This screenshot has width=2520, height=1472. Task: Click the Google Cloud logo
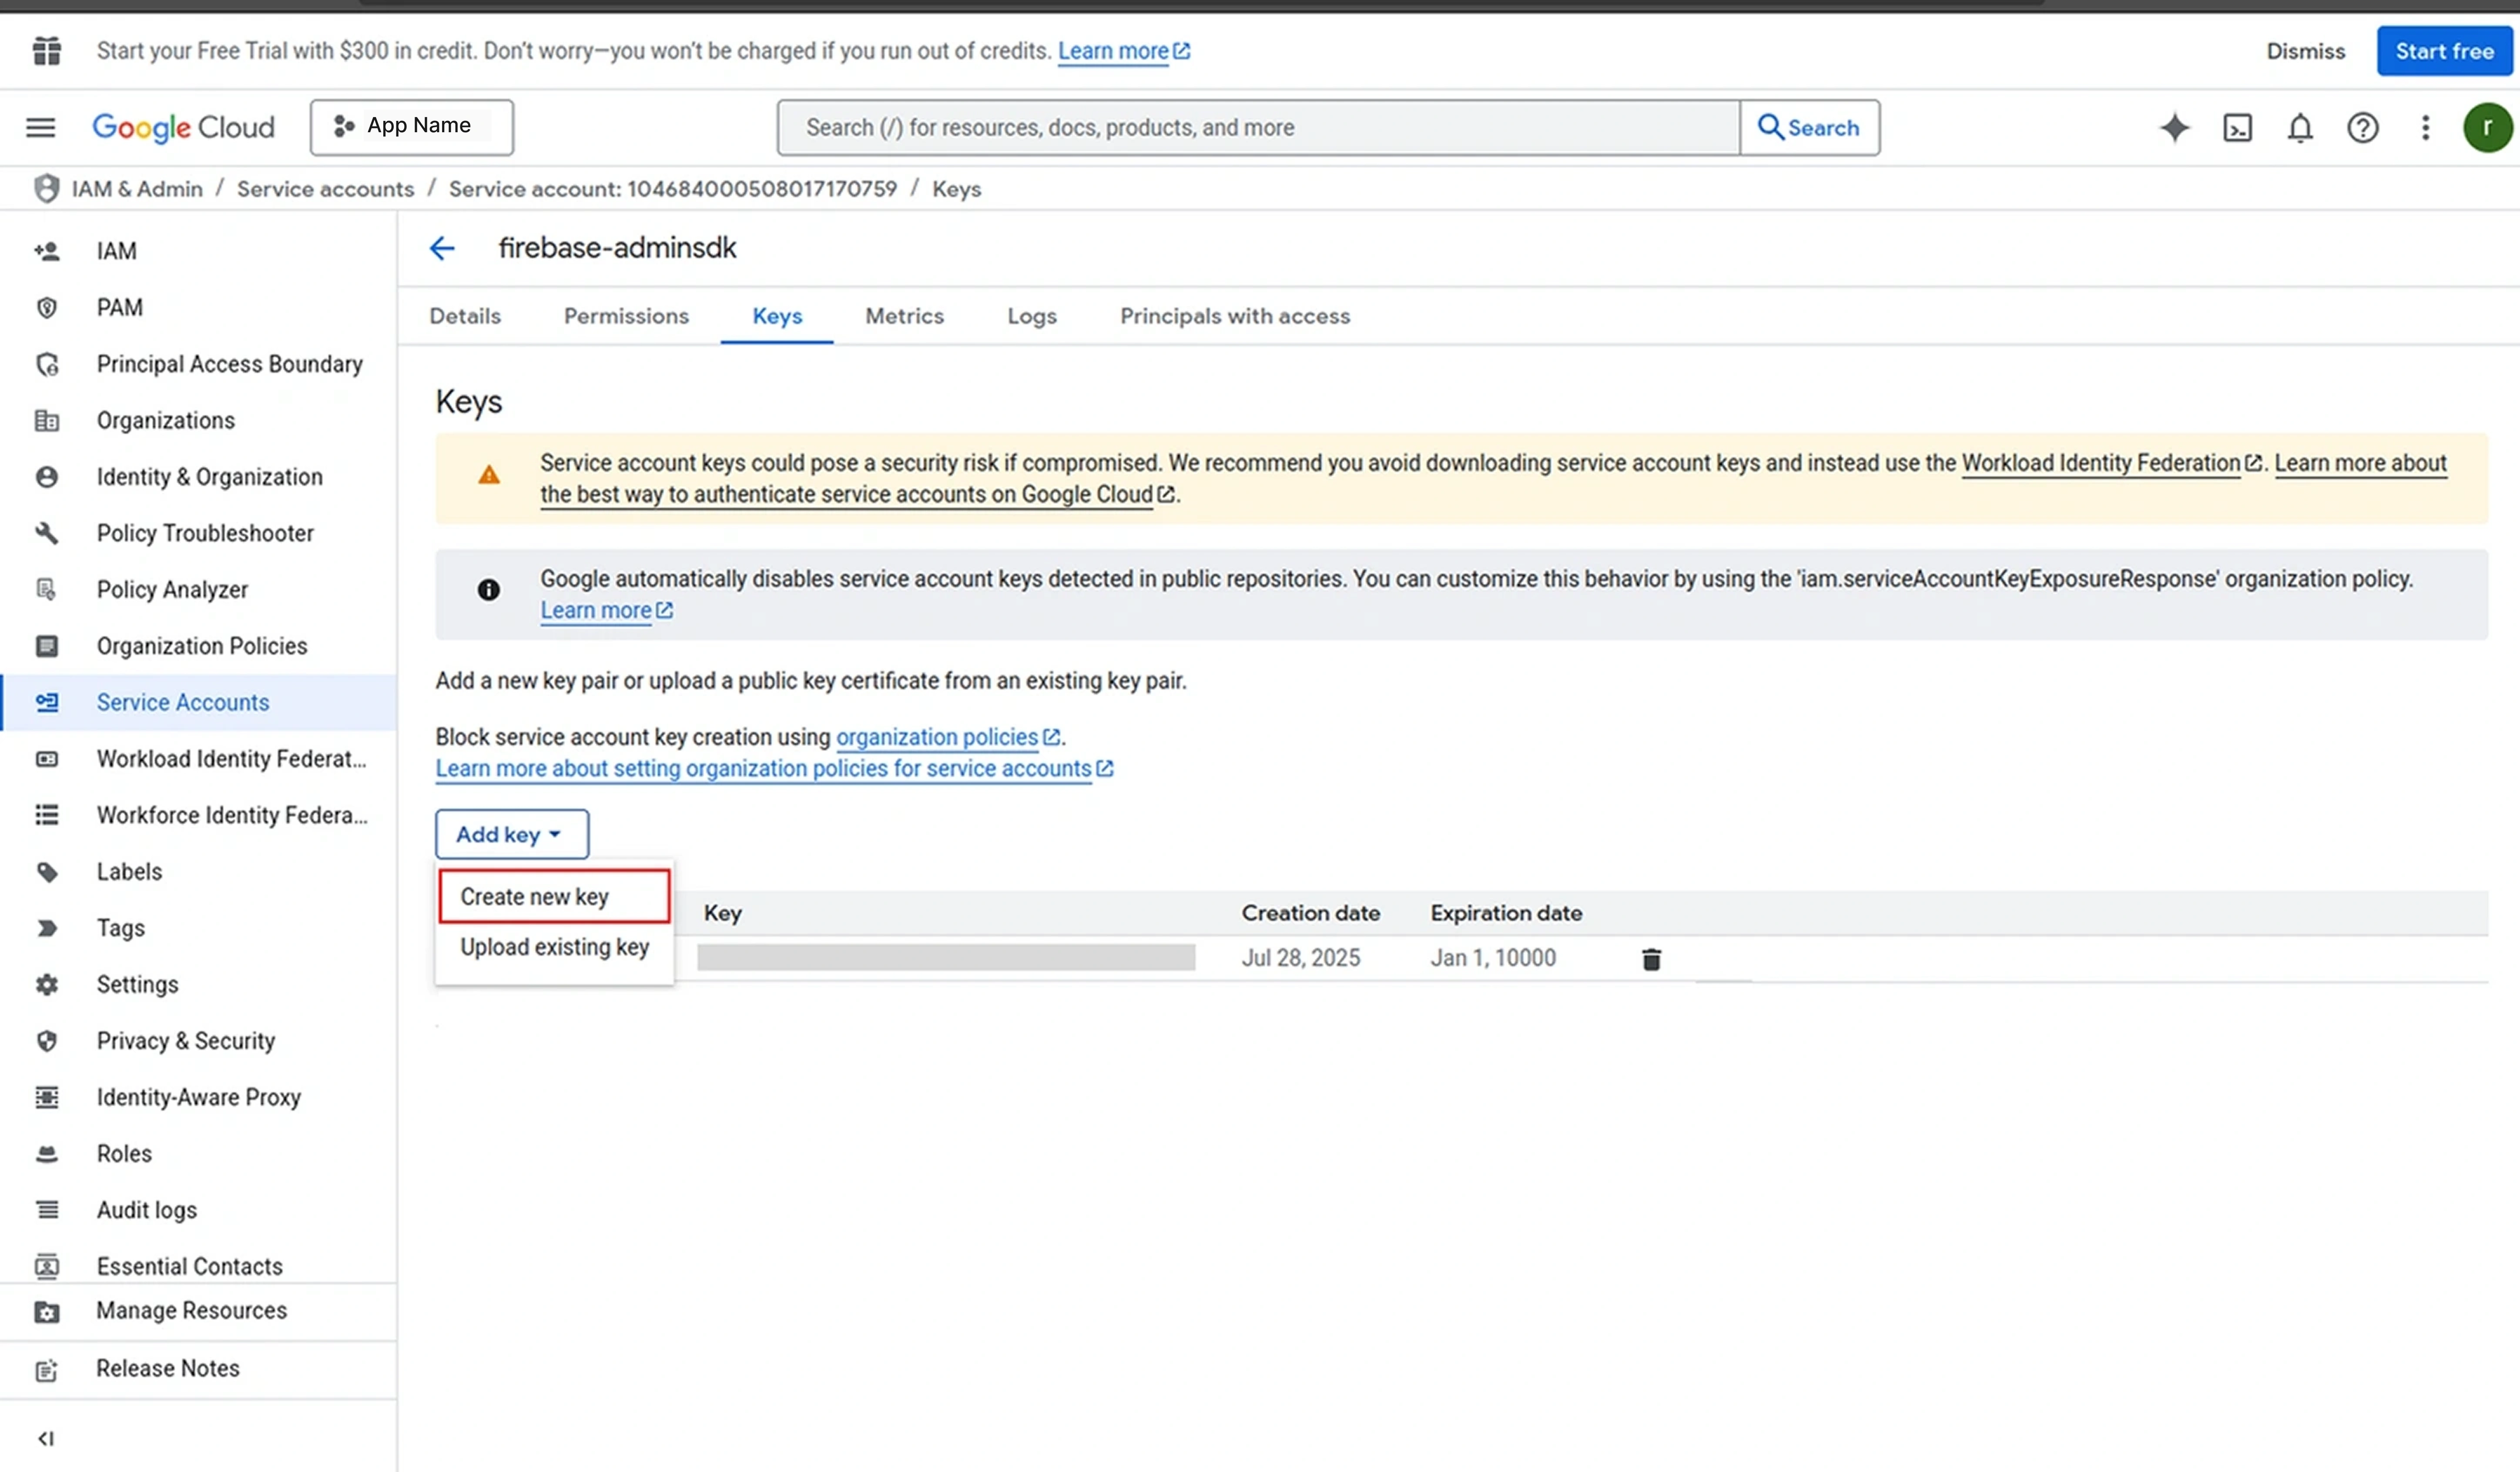(x=183, y=127)
